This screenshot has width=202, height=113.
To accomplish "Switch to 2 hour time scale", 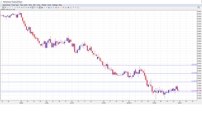I will click(x=26, y=8).
